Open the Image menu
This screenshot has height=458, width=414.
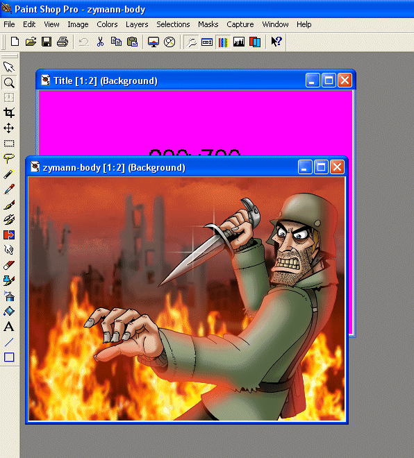(78, 24)
